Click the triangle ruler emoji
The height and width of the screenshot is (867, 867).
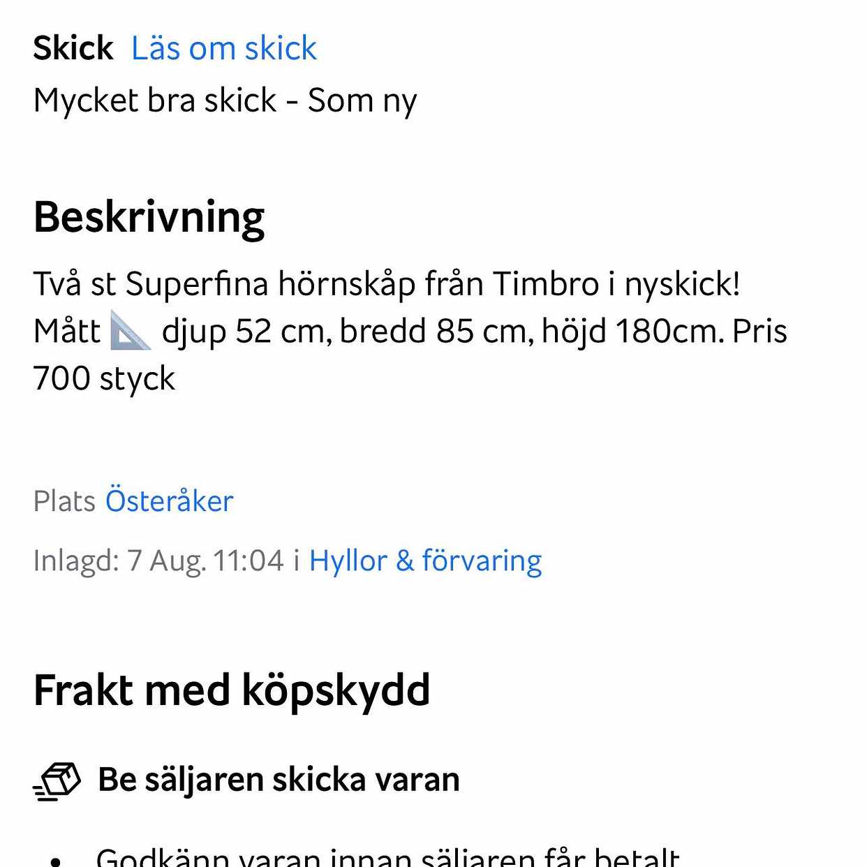click(x=131, y=331)
